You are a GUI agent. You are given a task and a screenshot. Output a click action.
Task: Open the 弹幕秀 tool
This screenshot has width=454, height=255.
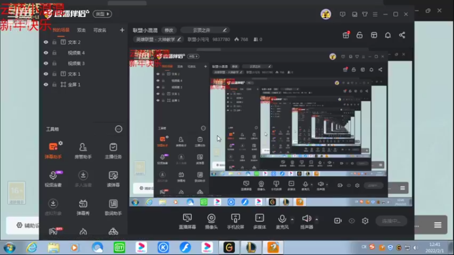point(83,207)
